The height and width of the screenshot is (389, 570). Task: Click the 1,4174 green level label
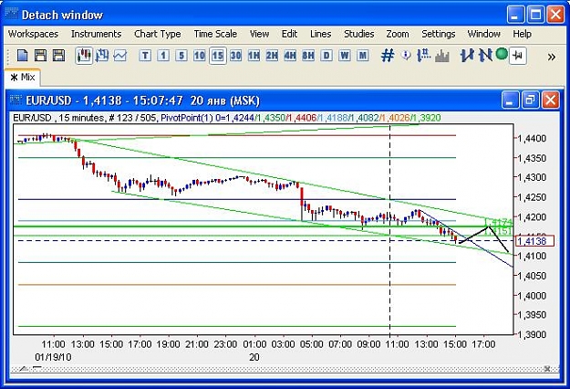[x=498, y=222]
